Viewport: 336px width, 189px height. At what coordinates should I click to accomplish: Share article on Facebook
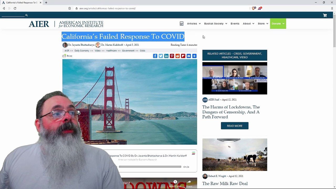tap(155, 56)
